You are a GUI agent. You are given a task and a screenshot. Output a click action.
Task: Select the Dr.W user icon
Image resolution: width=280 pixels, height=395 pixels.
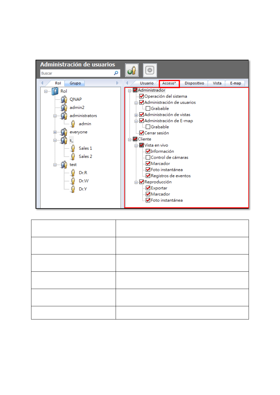pyautogui.click(x=73, y=181)
